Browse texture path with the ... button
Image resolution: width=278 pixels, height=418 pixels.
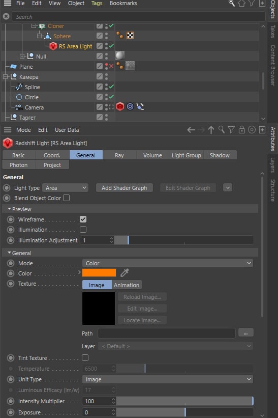[x=246, y=333]
